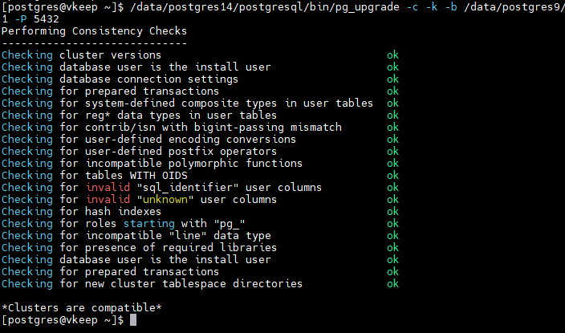
Task: Click the 'ok' status for hash indexes
Action: pyautogui.click(x=392, y=212)
